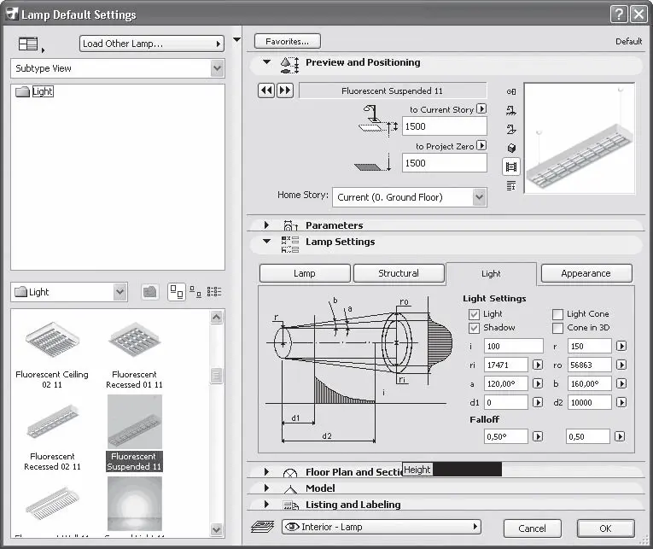
Task: Click the library list scrollbar thumb
Action: pyautogui.click(x=216, y=376)
